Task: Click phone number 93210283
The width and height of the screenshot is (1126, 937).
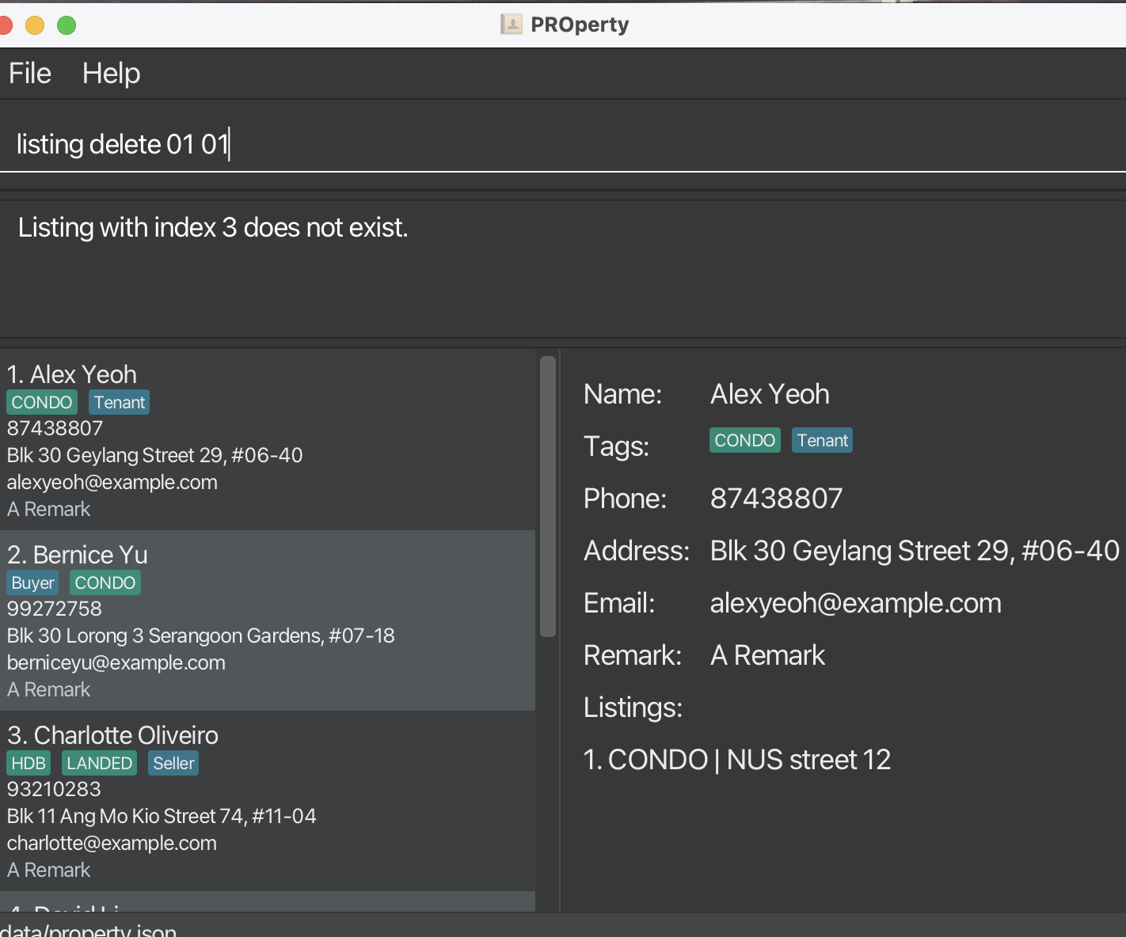Action: coord(54,789)
